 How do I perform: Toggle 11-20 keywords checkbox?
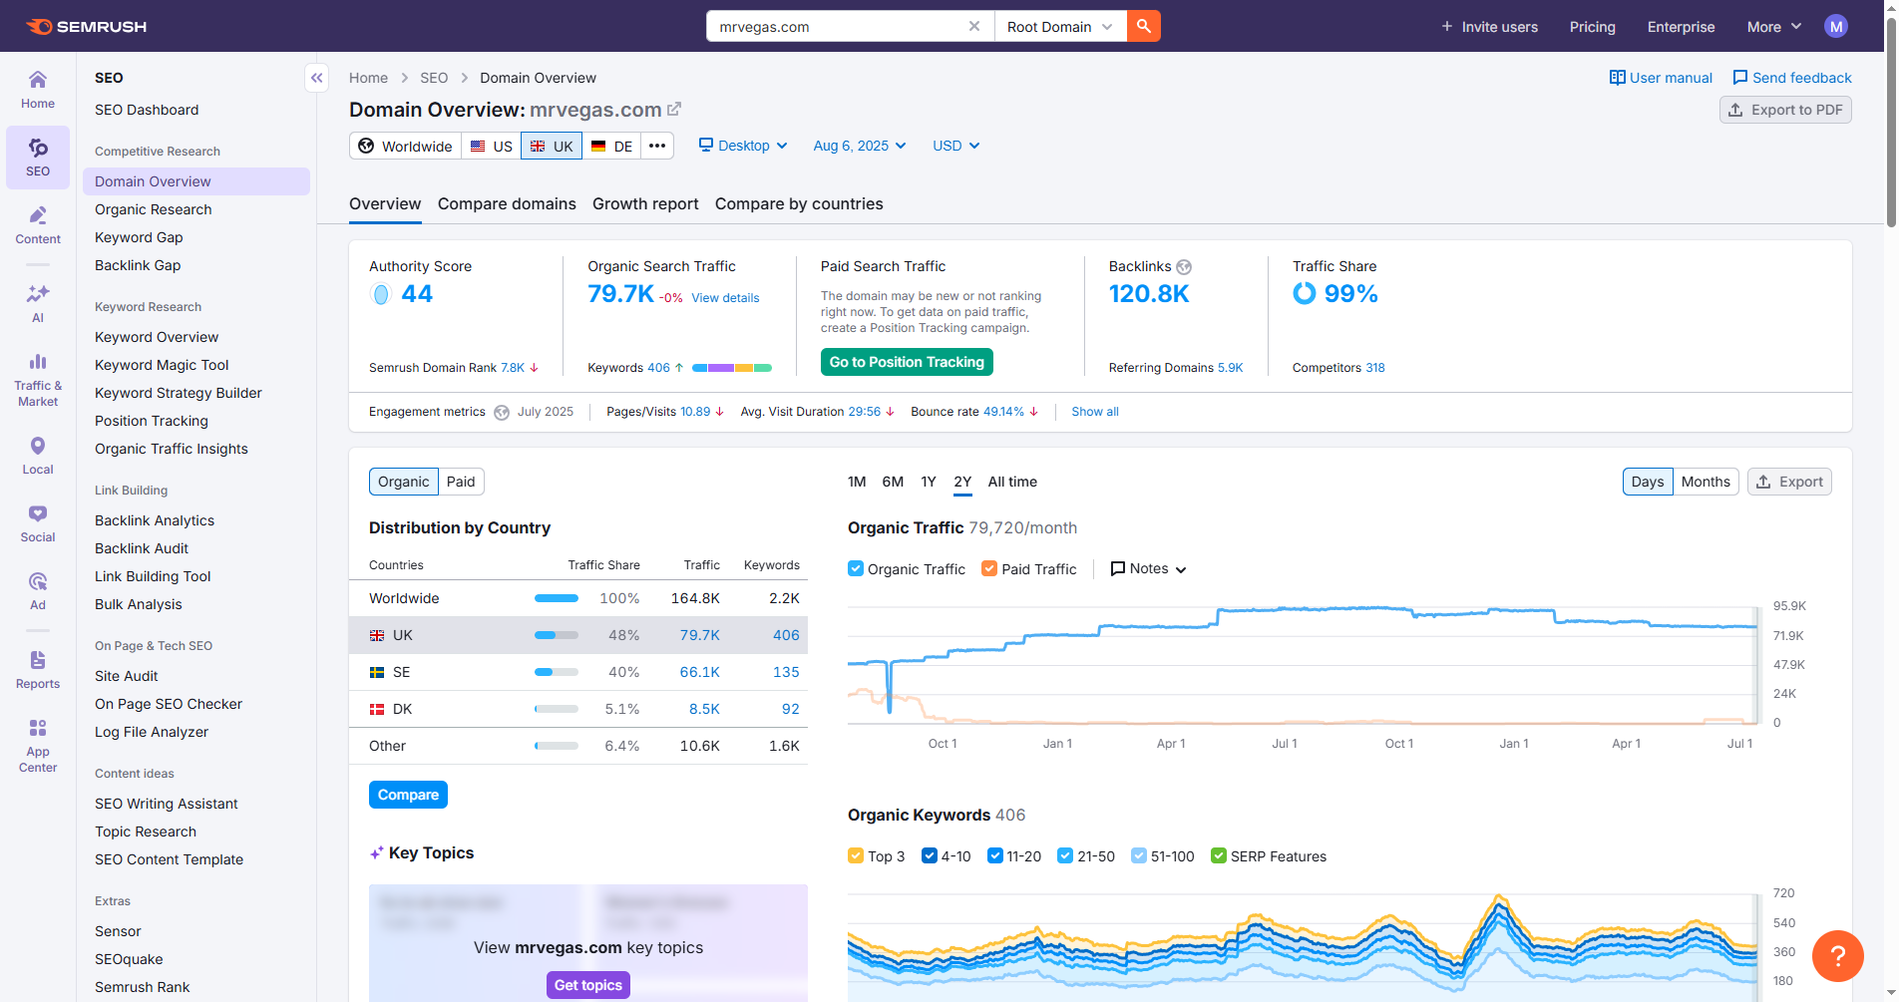[995, 855]
